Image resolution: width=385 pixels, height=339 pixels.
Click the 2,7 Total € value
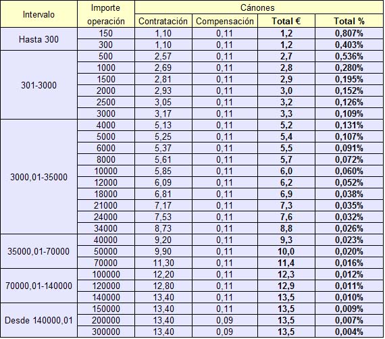[286, 57]
